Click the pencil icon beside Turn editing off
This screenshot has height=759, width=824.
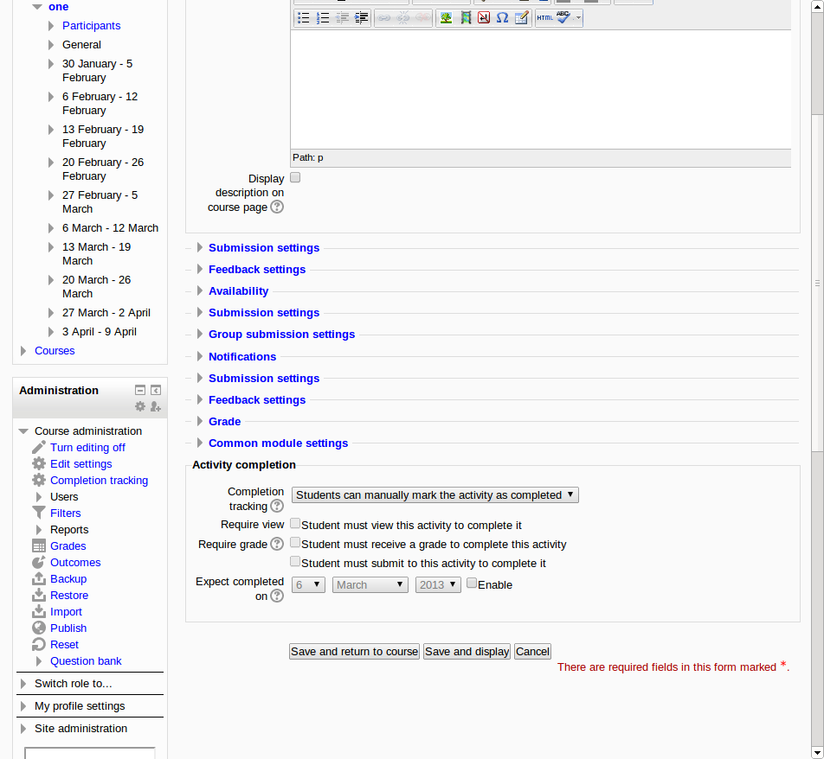[39, 447]
